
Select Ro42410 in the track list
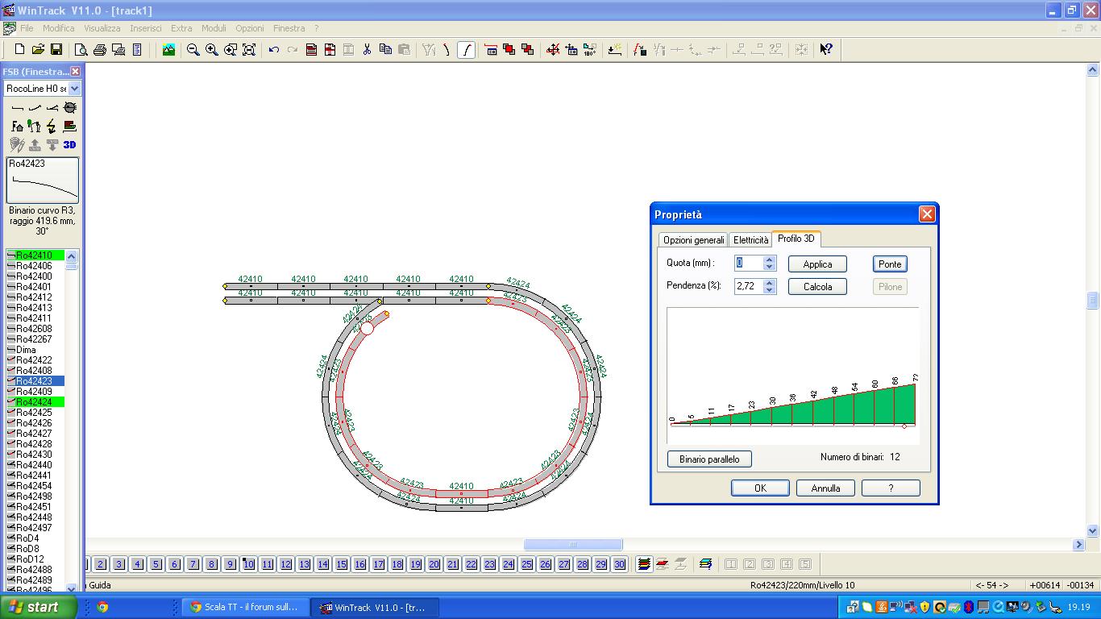click(35, 255)
